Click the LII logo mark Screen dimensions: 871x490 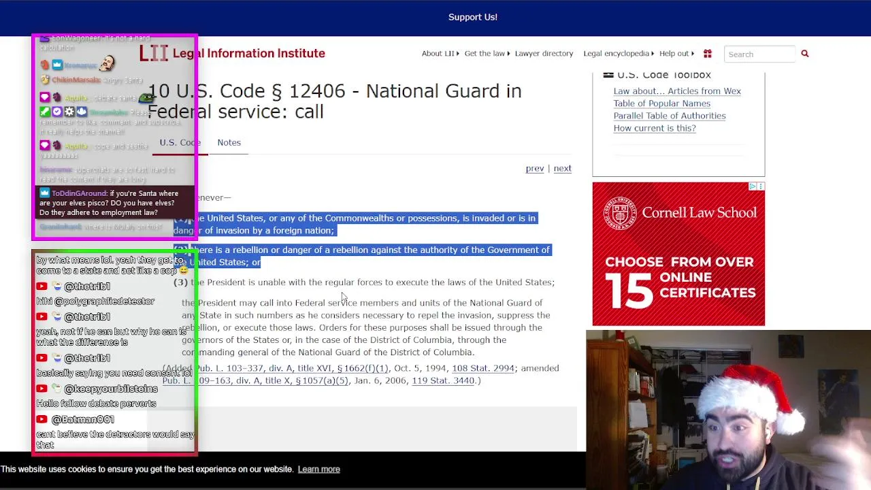(154, 53)
